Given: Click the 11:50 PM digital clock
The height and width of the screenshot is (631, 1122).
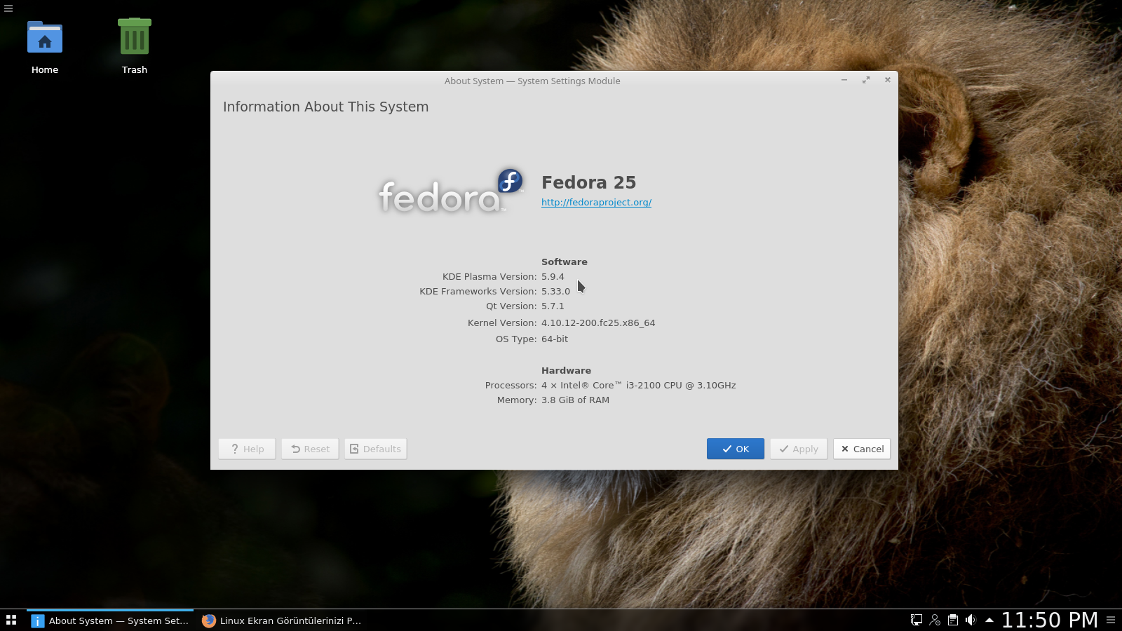Looking at the screenshot, I should click(x=1050, y=620).
